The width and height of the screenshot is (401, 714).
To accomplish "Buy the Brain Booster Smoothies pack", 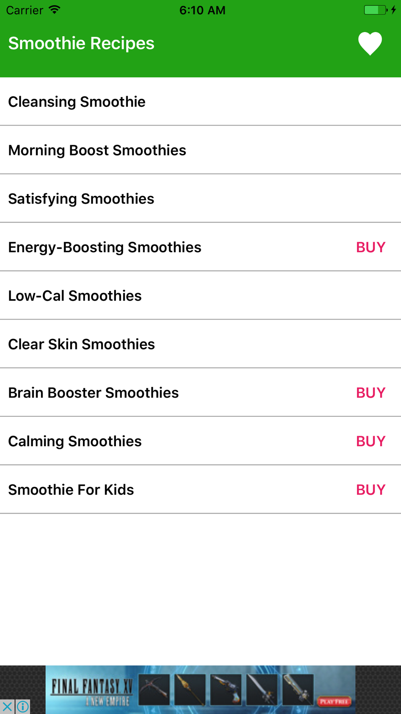I will pyautogui.click(x=371, y=393).
